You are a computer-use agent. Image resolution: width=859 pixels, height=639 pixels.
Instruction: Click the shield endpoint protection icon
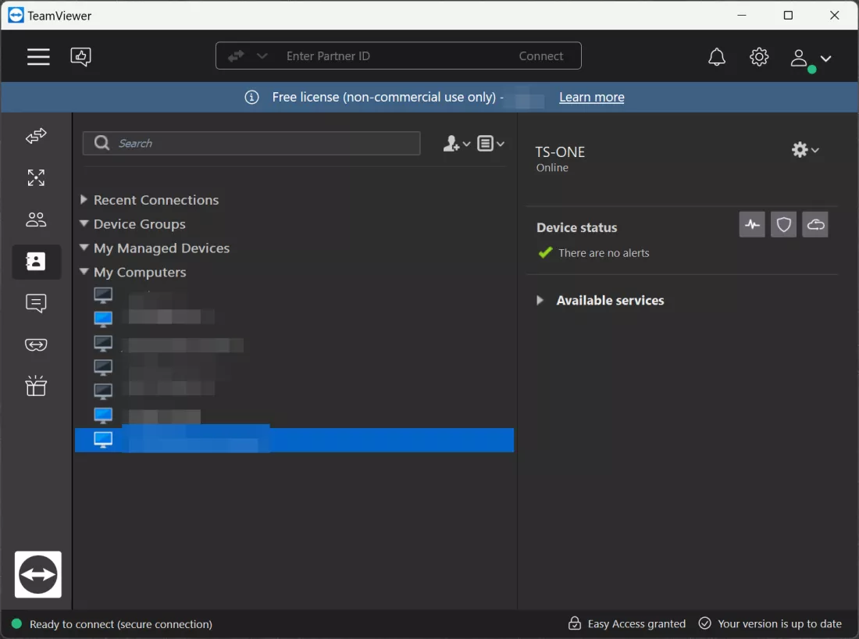pyautogui.click(x=783, y=225)
